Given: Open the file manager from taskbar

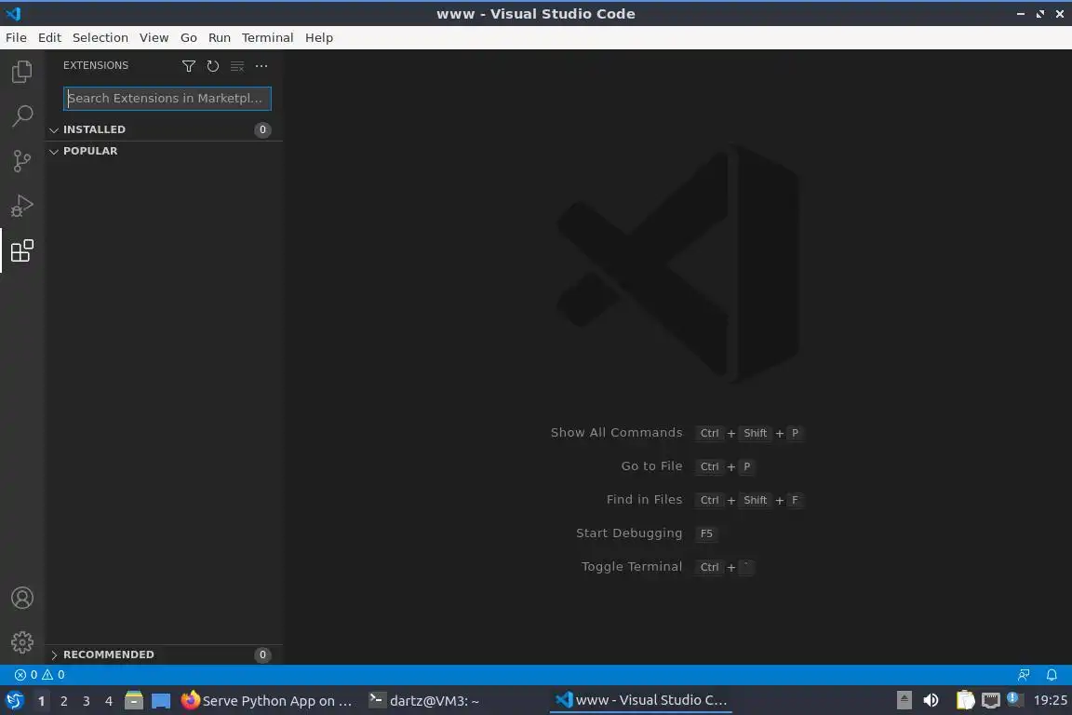Looking at the screenshot, I should pyautogui.click(x=134, y=701).
